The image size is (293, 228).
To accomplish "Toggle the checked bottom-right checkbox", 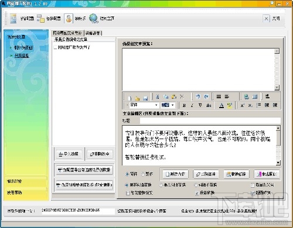I will coord(253,193).
